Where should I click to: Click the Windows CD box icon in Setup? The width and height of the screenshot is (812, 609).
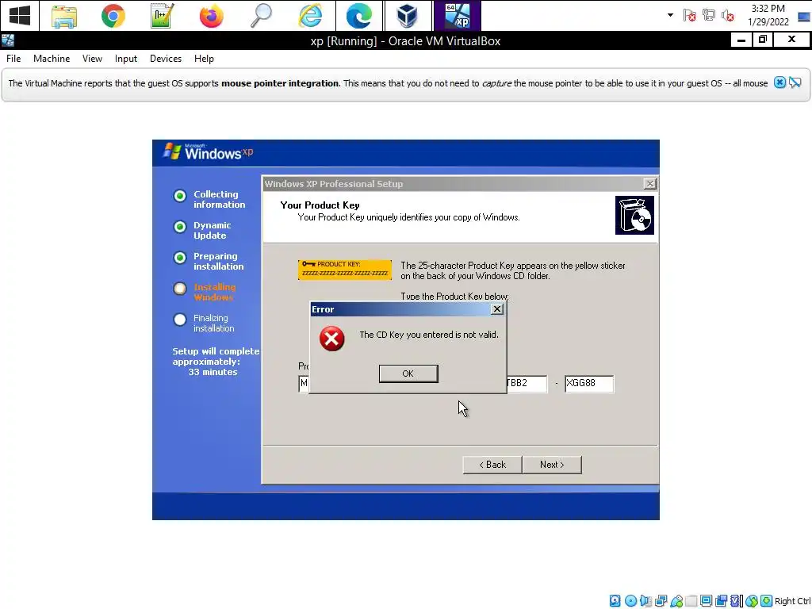(634, 215)
